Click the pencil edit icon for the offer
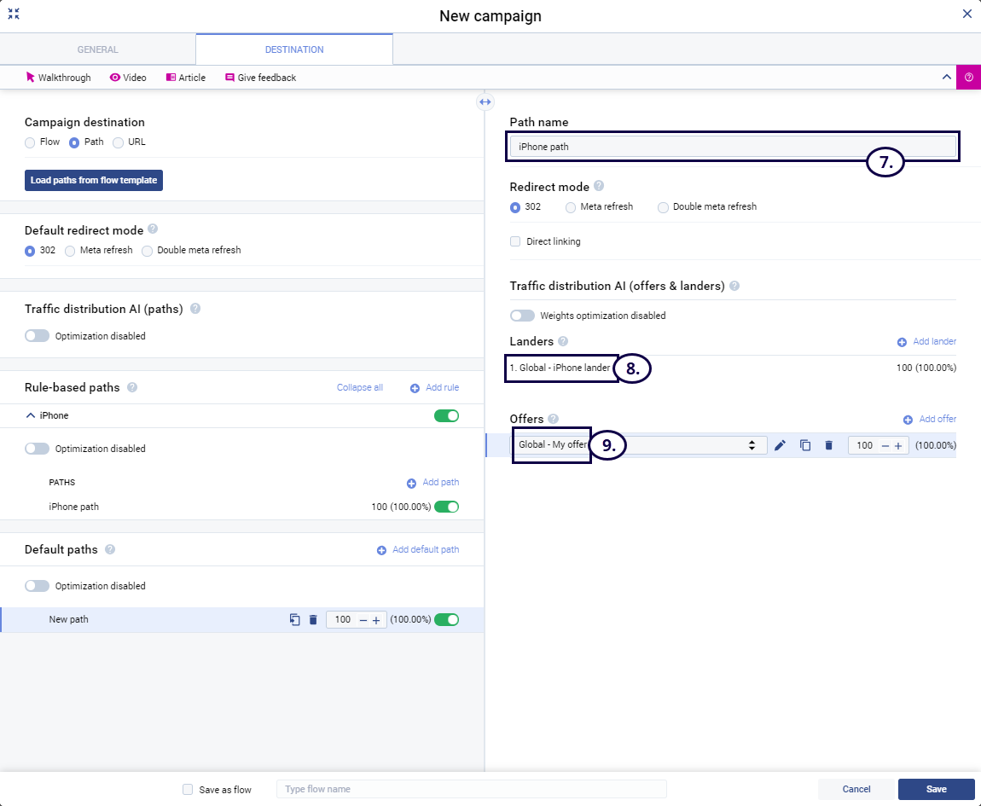The height and width of the screenshot is (806, 981). pos(780,445)
